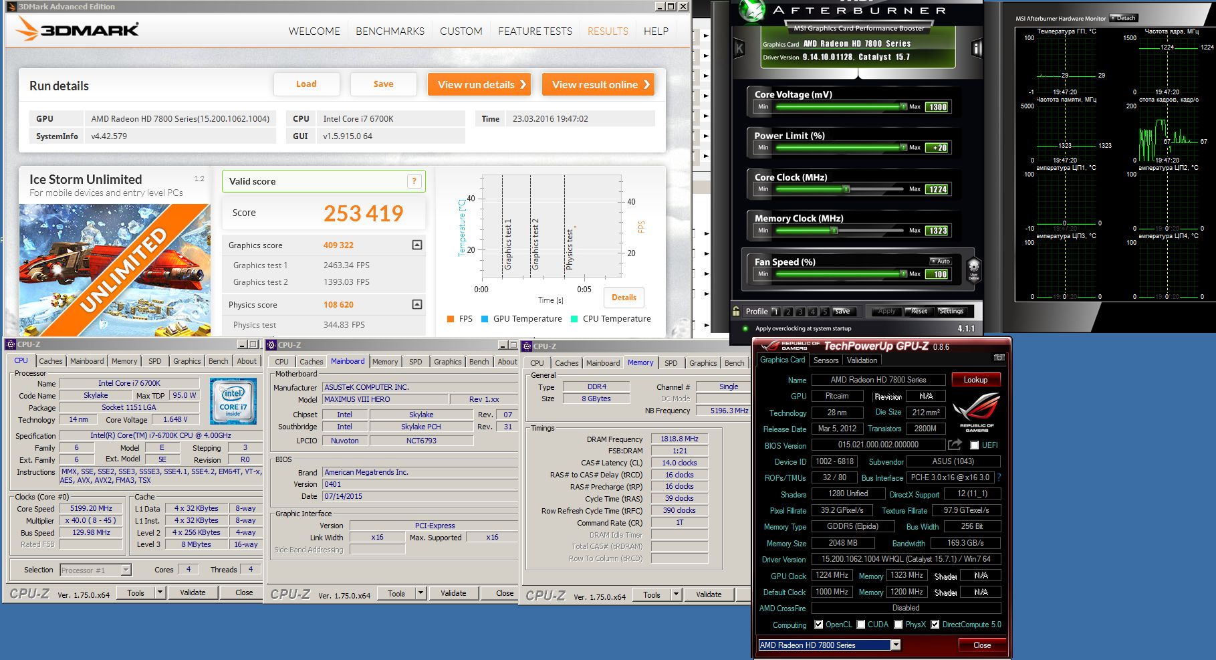Select Afterburner profile slot 5

[x=824, y=311]
